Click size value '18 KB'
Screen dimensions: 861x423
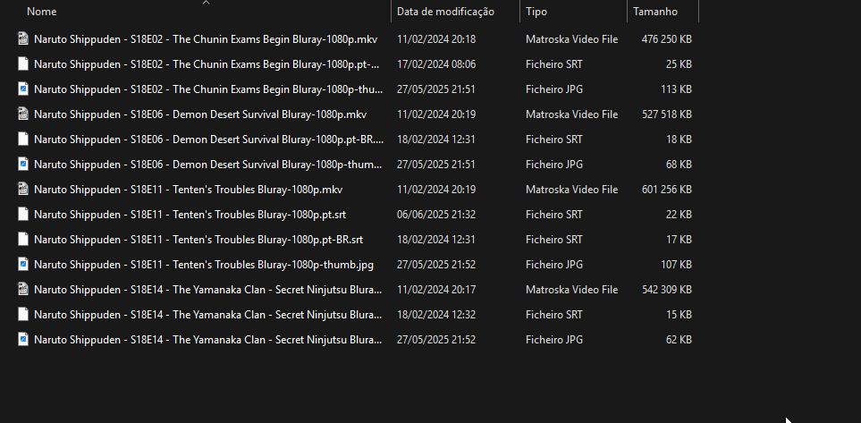(x=679, y=139)
